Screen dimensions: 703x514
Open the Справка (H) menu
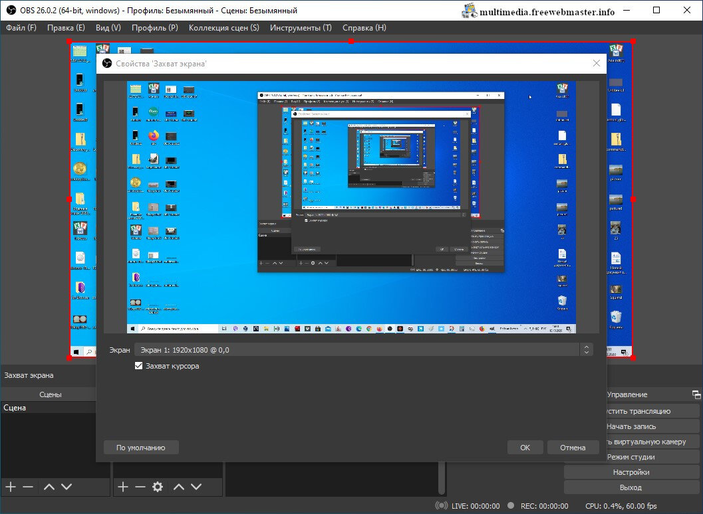coord(364,28)
